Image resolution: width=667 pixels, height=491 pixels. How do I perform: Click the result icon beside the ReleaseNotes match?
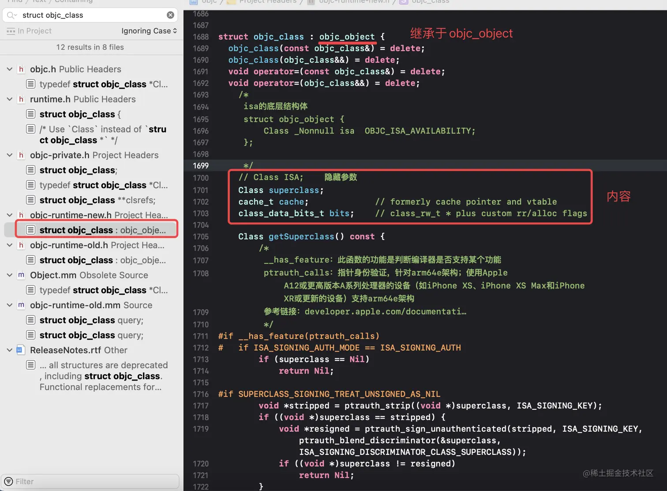click(x=30, y=365)
